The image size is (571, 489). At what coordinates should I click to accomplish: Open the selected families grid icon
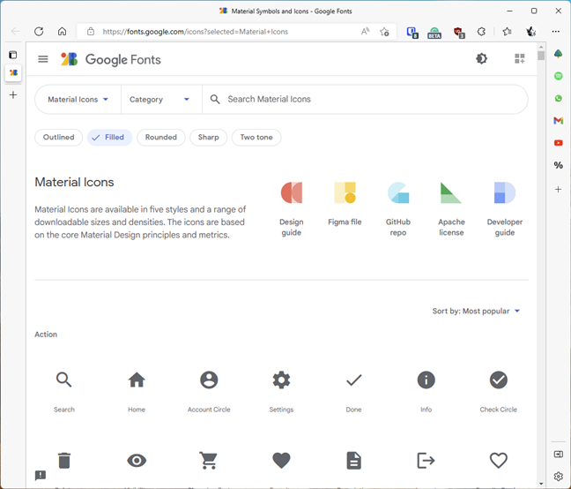pos(520,58)
